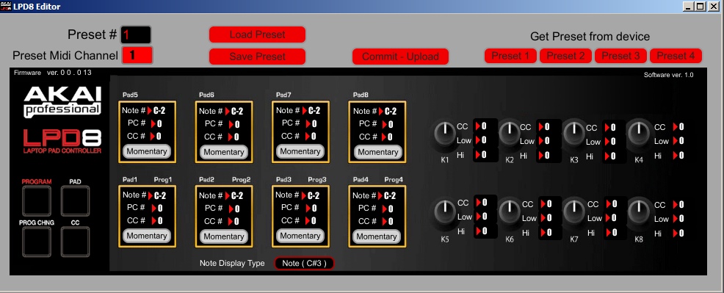Turn the K5 knob
This screenshot has width=724, height=293.
click(445, 211)
